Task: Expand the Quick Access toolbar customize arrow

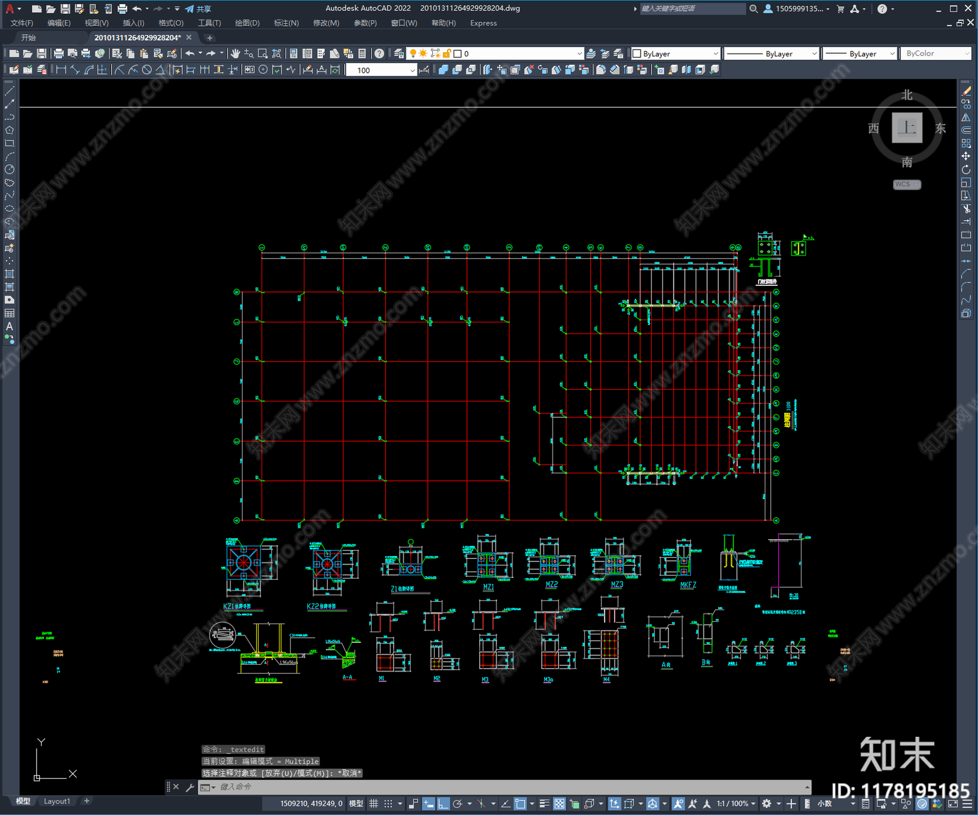Action: [177, 9]
